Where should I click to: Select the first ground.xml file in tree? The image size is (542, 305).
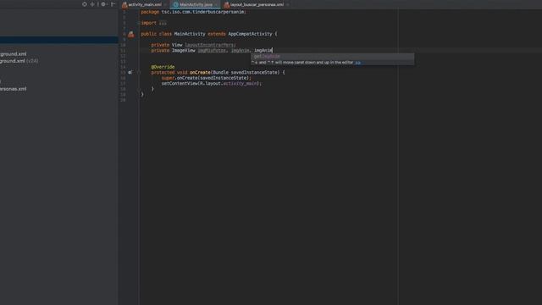(14, 54)
